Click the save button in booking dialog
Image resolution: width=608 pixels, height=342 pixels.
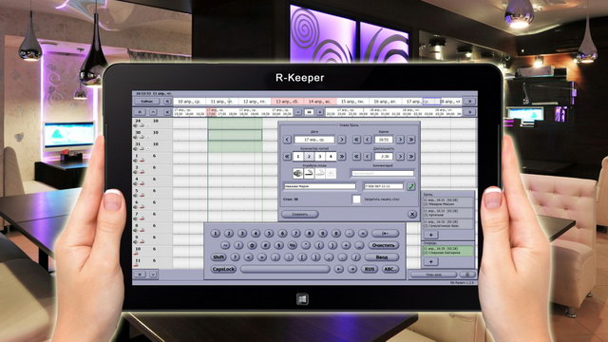(300, 214)
